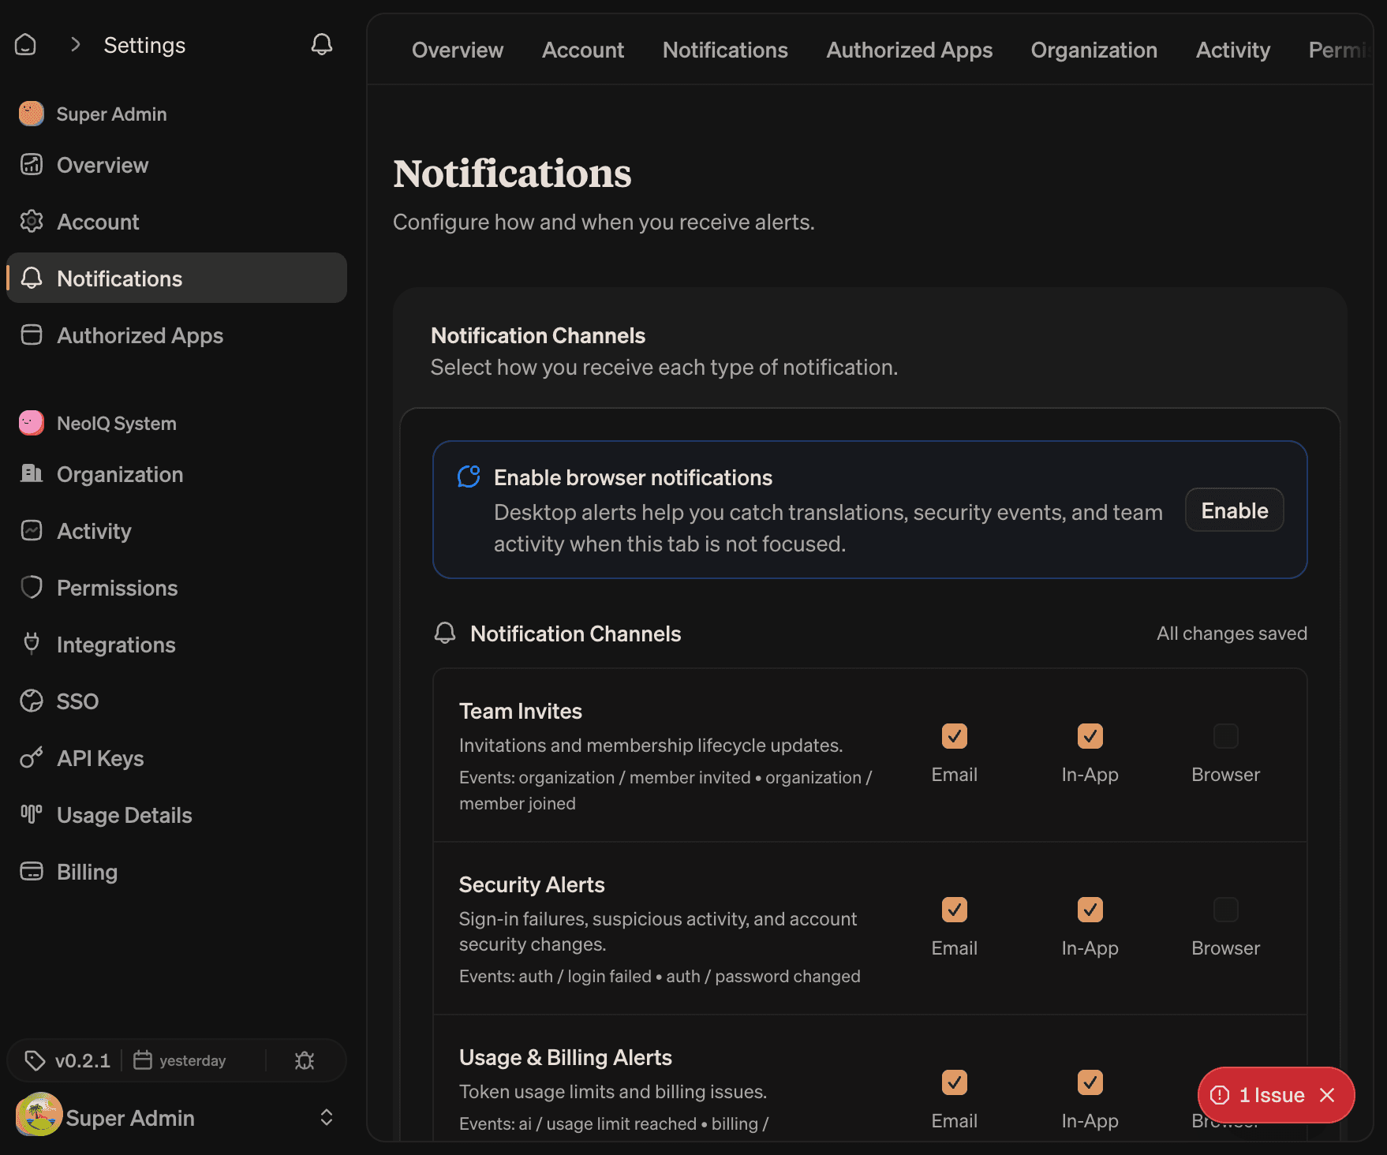This screenshot has width=1387, height=1155.
Task: Toggle Email checkbox for Usage & Billing Alerts
Action: tap(955, 1082)
